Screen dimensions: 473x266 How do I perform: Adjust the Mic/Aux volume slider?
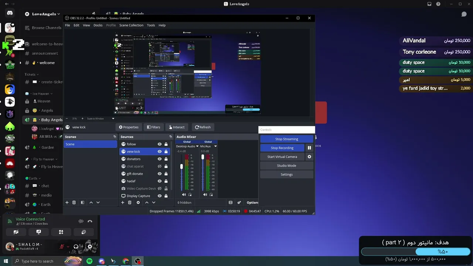pos(203,157)
